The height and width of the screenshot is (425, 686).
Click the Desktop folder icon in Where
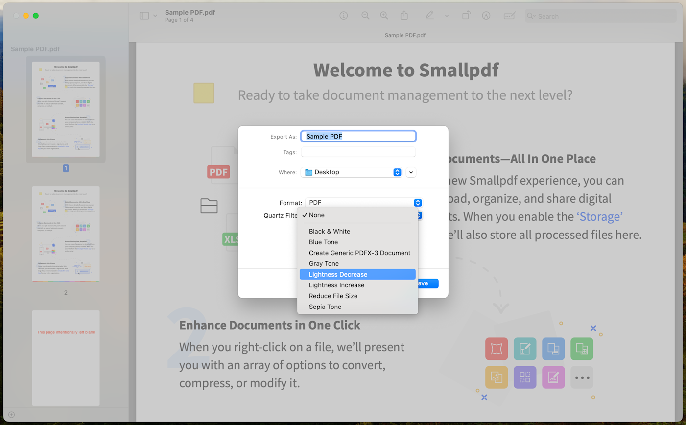pyautogui.click(x=308, y=172)
